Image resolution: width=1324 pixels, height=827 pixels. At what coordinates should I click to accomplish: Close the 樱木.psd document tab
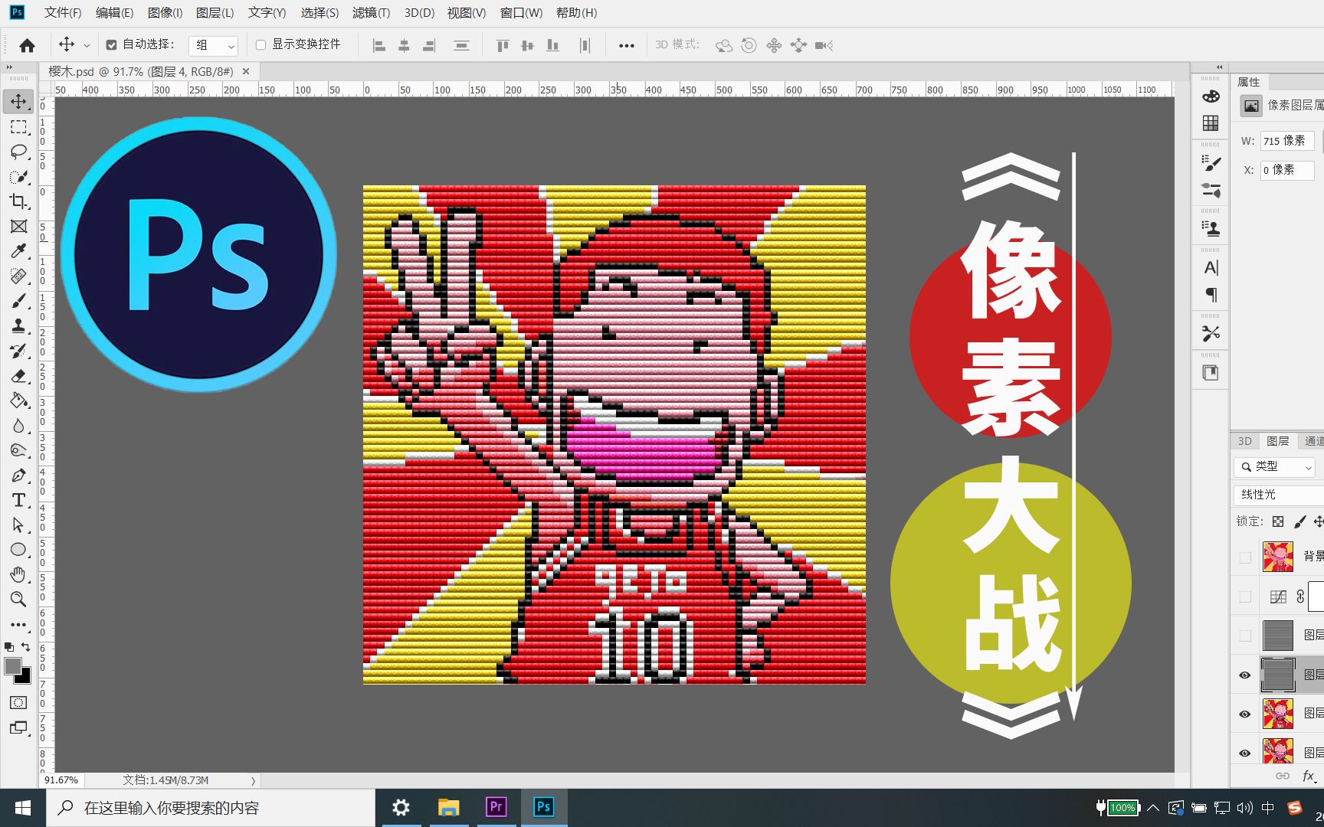[x=246, y=71]
